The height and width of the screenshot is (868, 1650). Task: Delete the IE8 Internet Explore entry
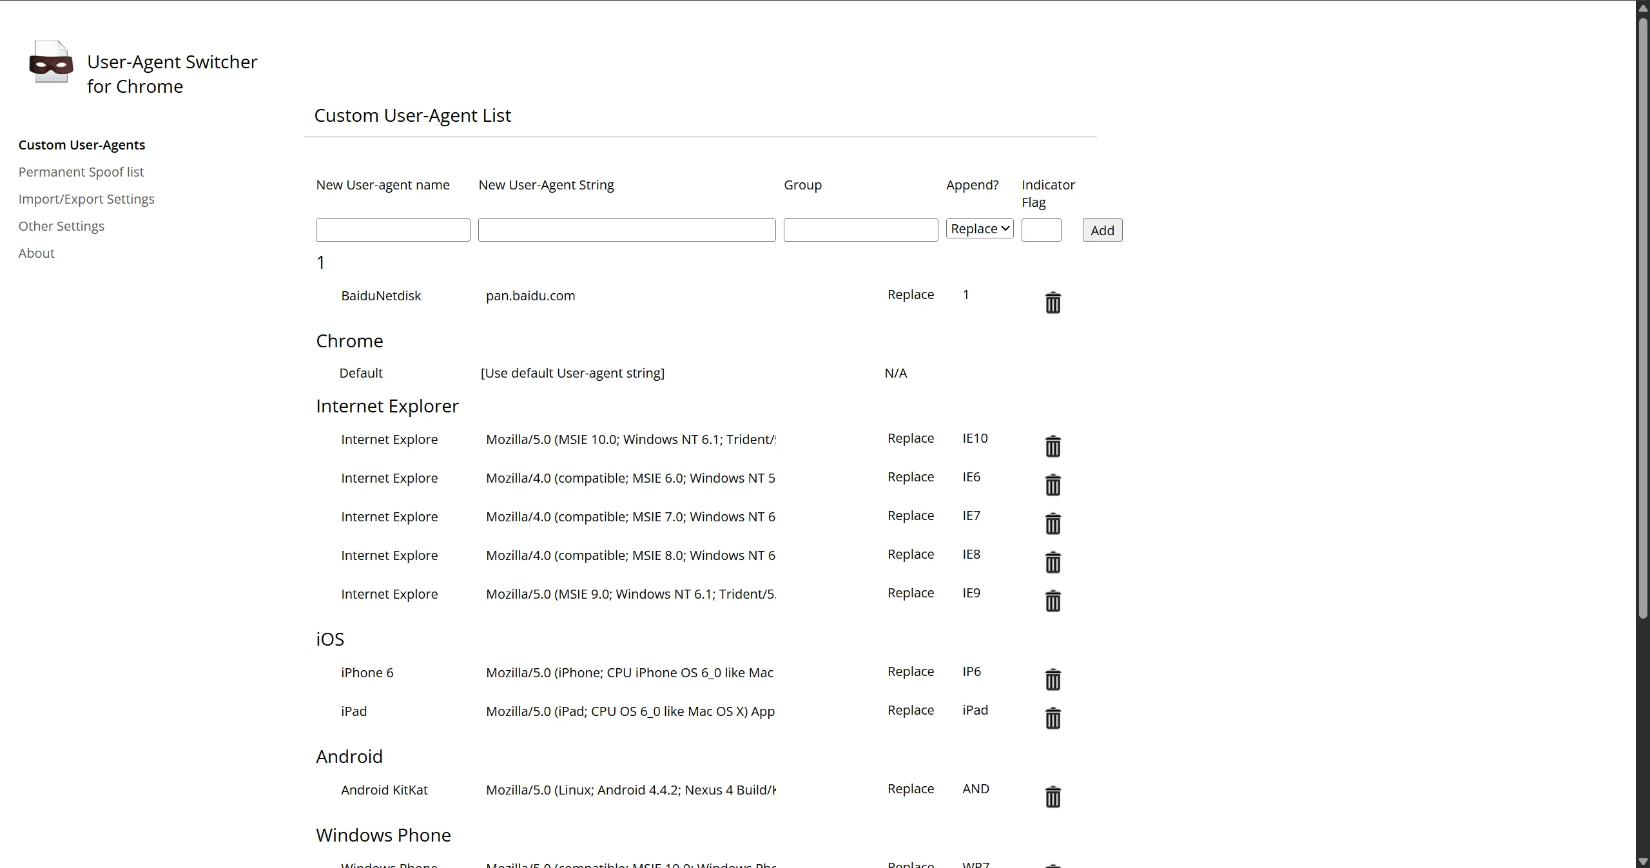(1052, 561)
